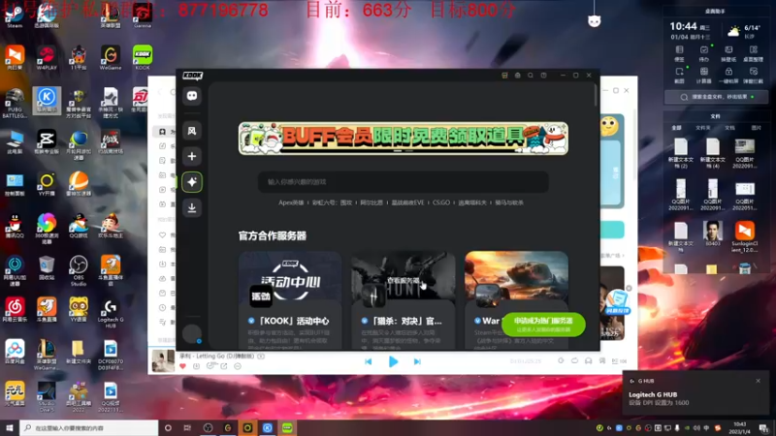Open the 「猎杀：对决」 server card
This screenshot has height=436, width=776.
click(403, 299)
